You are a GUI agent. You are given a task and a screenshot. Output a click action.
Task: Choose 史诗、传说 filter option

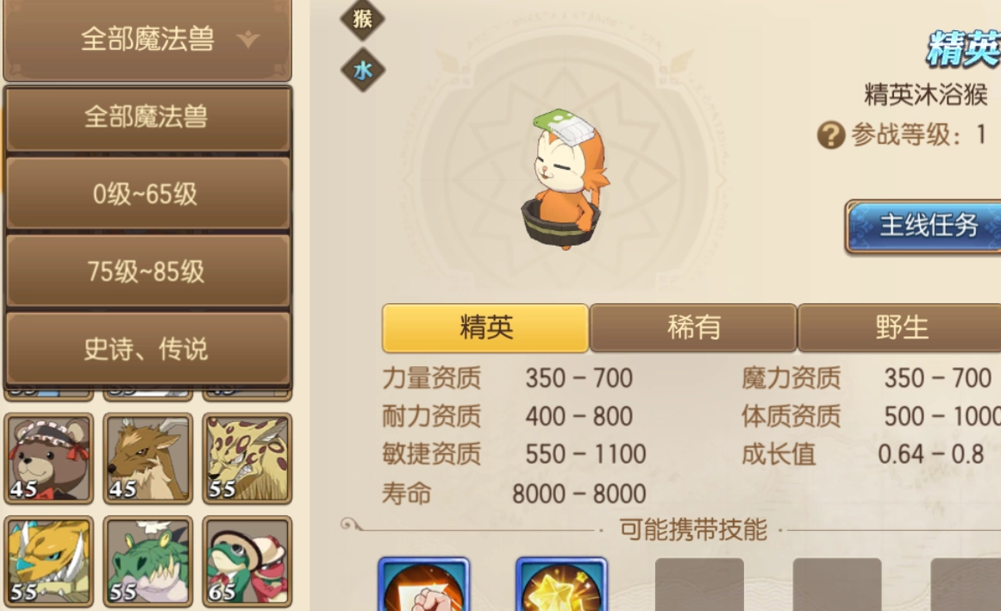[x=147, y=349]
